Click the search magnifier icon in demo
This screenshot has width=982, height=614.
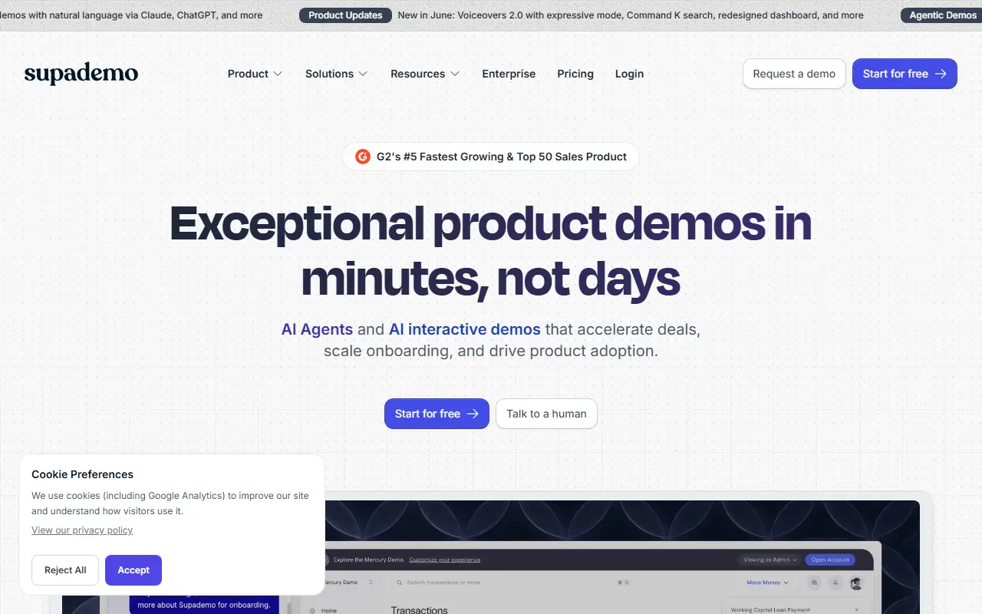[x=400, y=583]
